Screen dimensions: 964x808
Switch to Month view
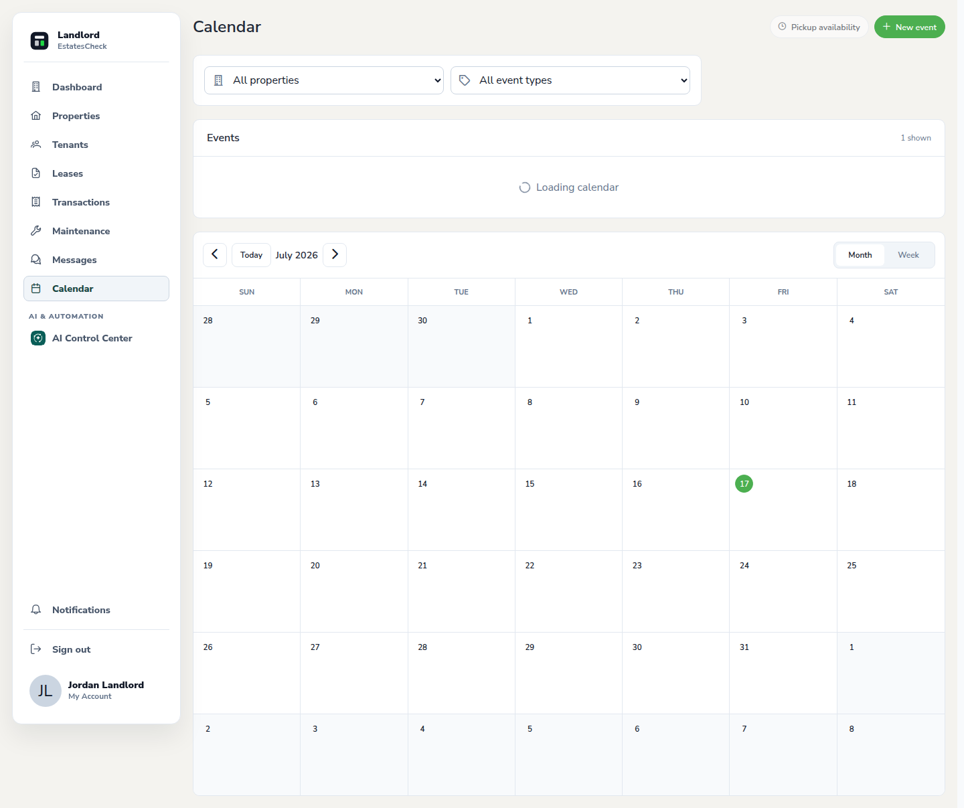(x=860, y=255)
